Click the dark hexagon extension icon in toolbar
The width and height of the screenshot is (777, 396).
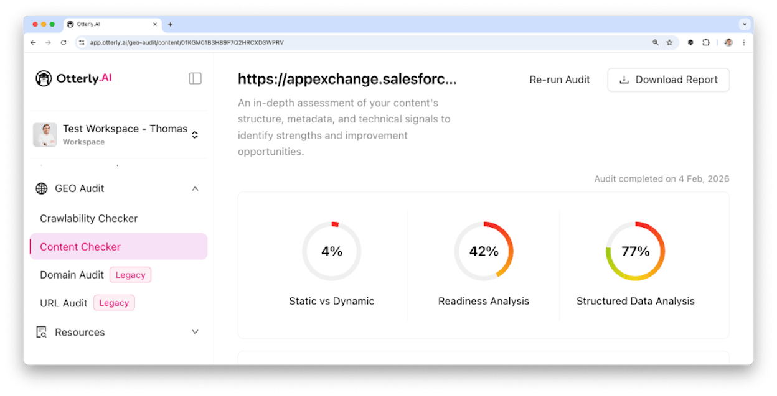pyautogui.click(x=690, y=42)
